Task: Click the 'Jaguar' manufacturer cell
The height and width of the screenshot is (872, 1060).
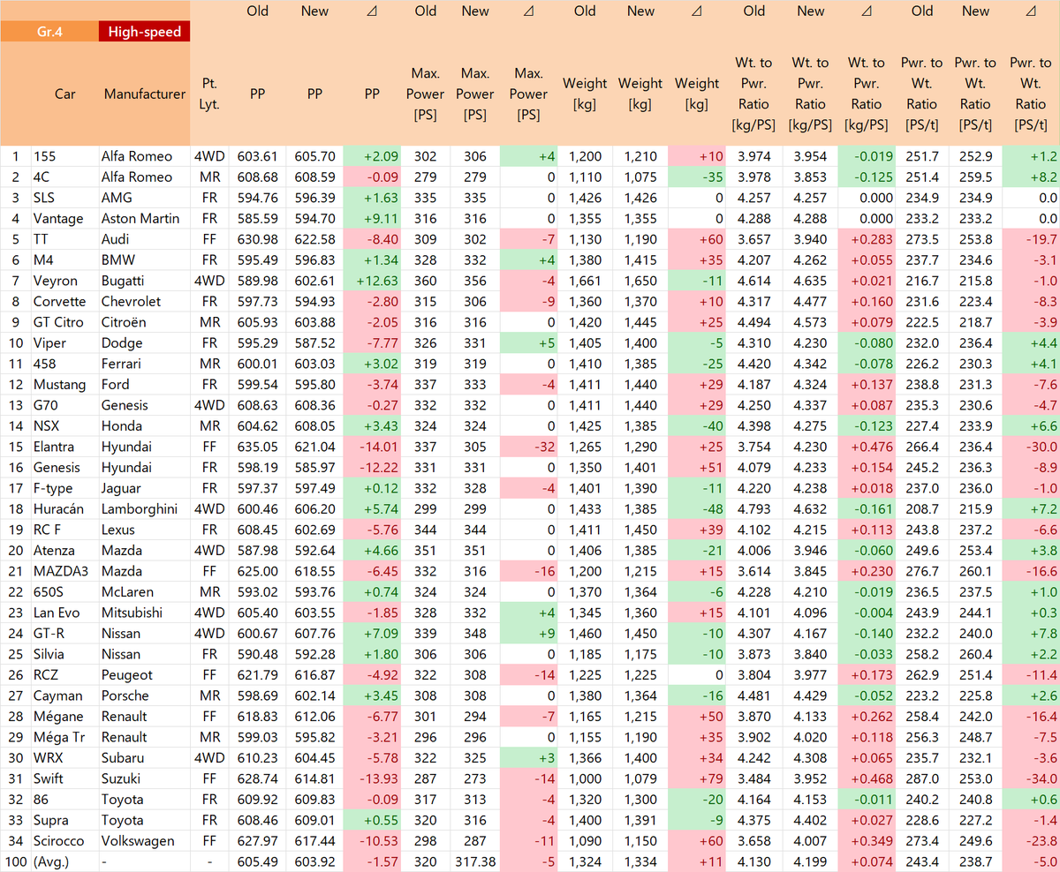Action: 145,488
